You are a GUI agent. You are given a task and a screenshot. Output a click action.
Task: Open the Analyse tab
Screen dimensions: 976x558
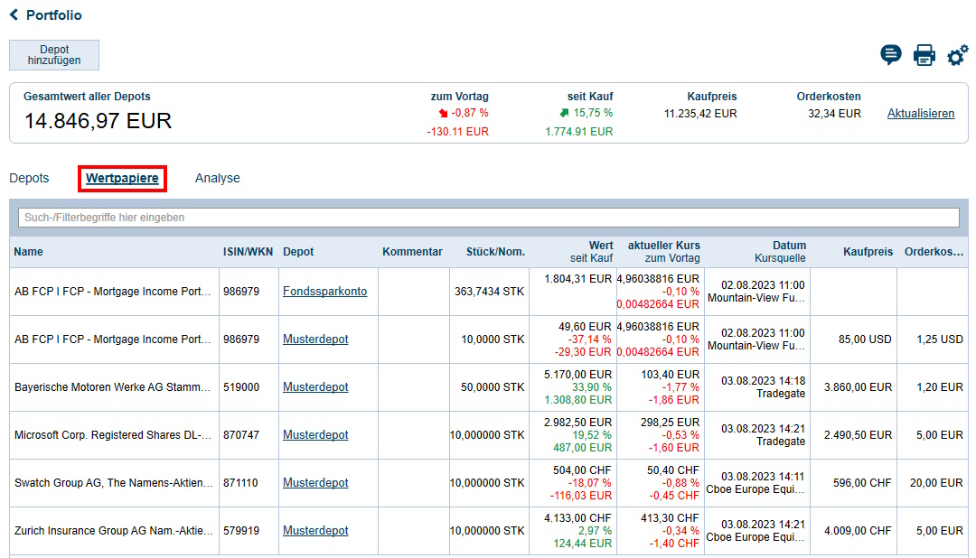point(217,179)
